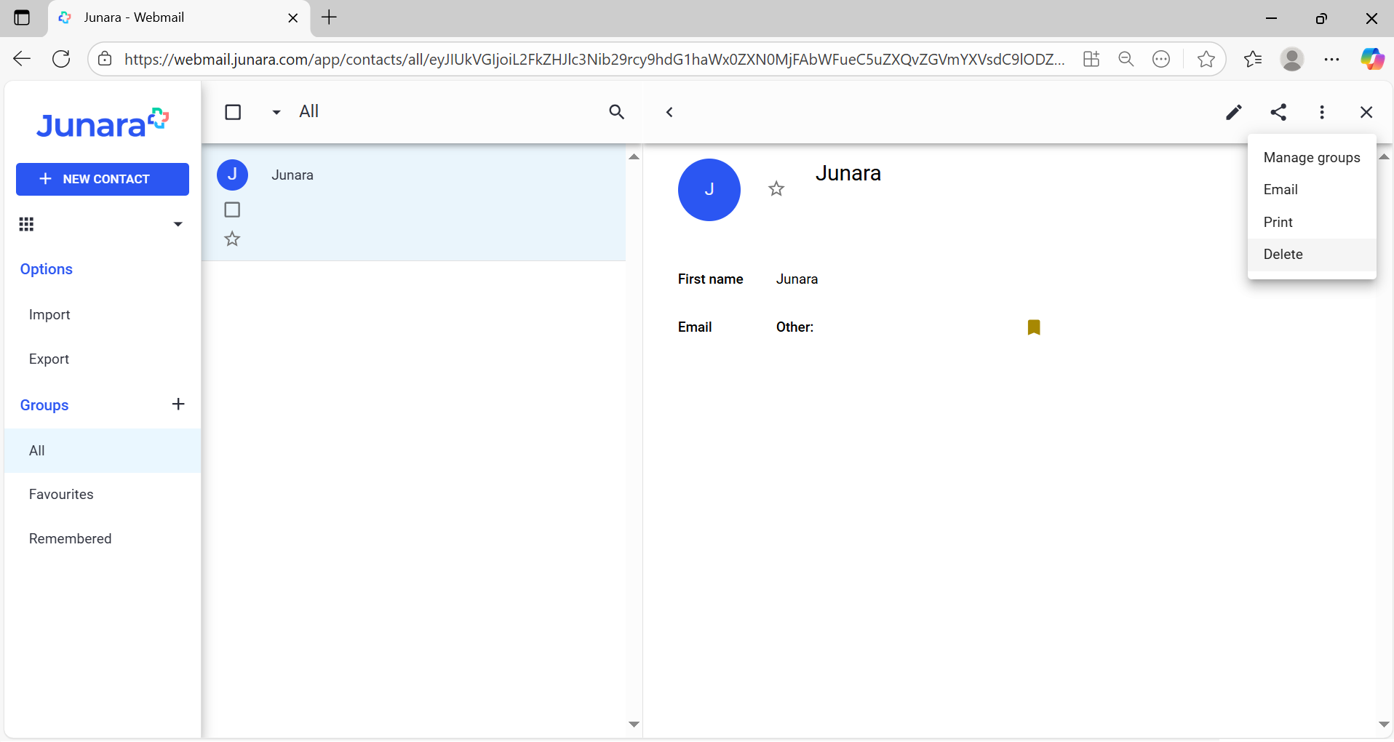Viewport: 1394px width, 742px height.
Task: Click the large J avatar in details
Action: [709, 190]
